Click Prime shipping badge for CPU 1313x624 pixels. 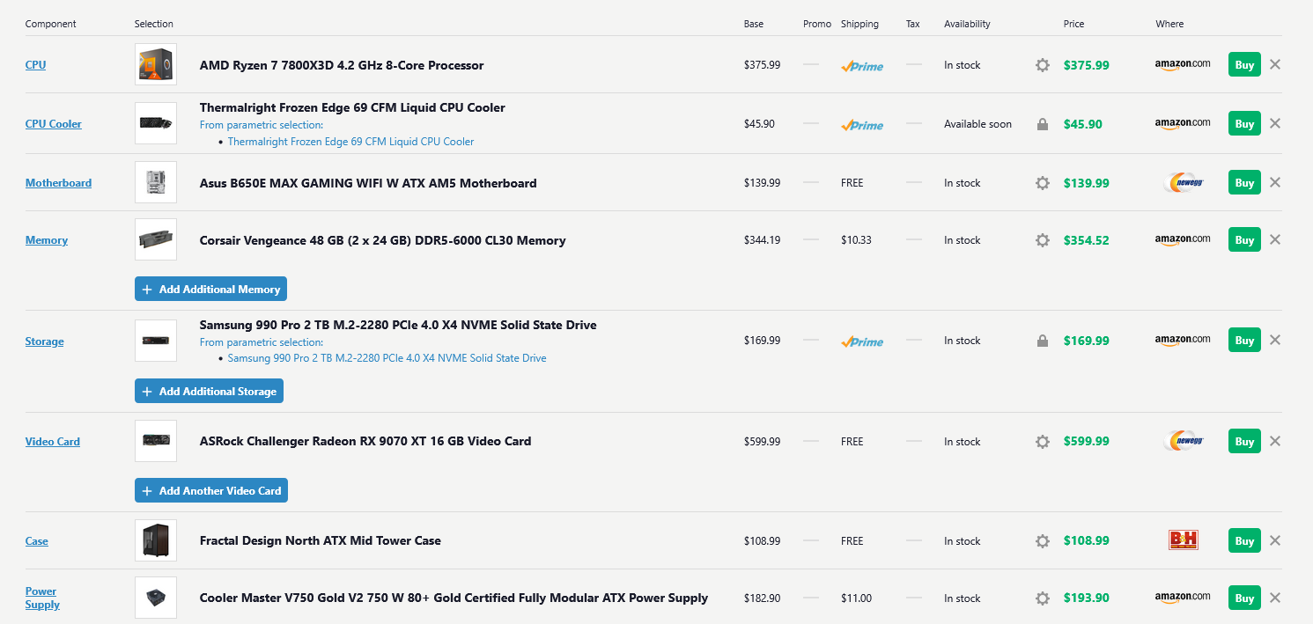click(x=862, y=66)
